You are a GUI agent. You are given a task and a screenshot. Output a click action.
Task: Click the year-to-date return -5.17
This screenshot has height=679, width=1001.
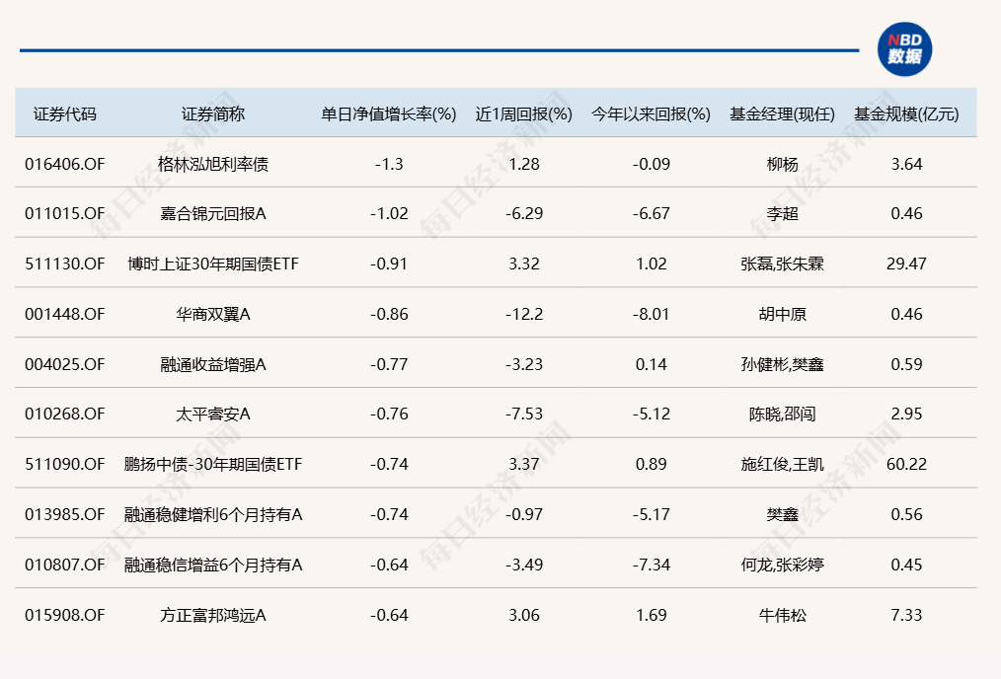[x=652, y=514]
